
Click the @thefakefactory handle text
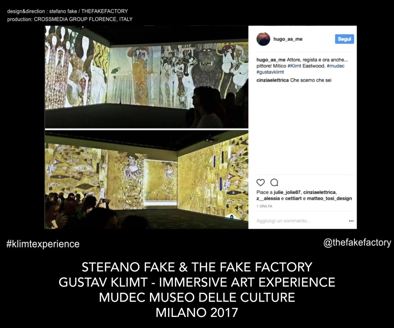[x=357, y=243]
